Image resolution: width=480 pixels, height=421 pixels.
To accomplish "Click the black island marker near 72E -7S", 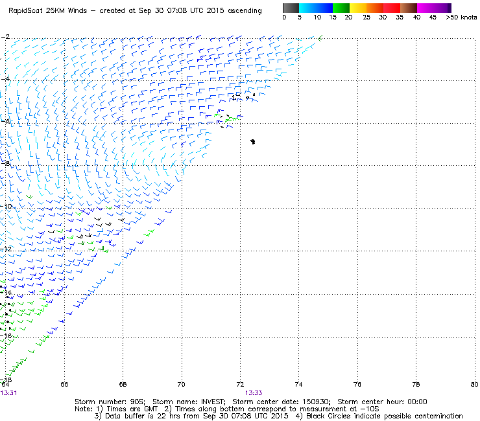I will [252, 142].
